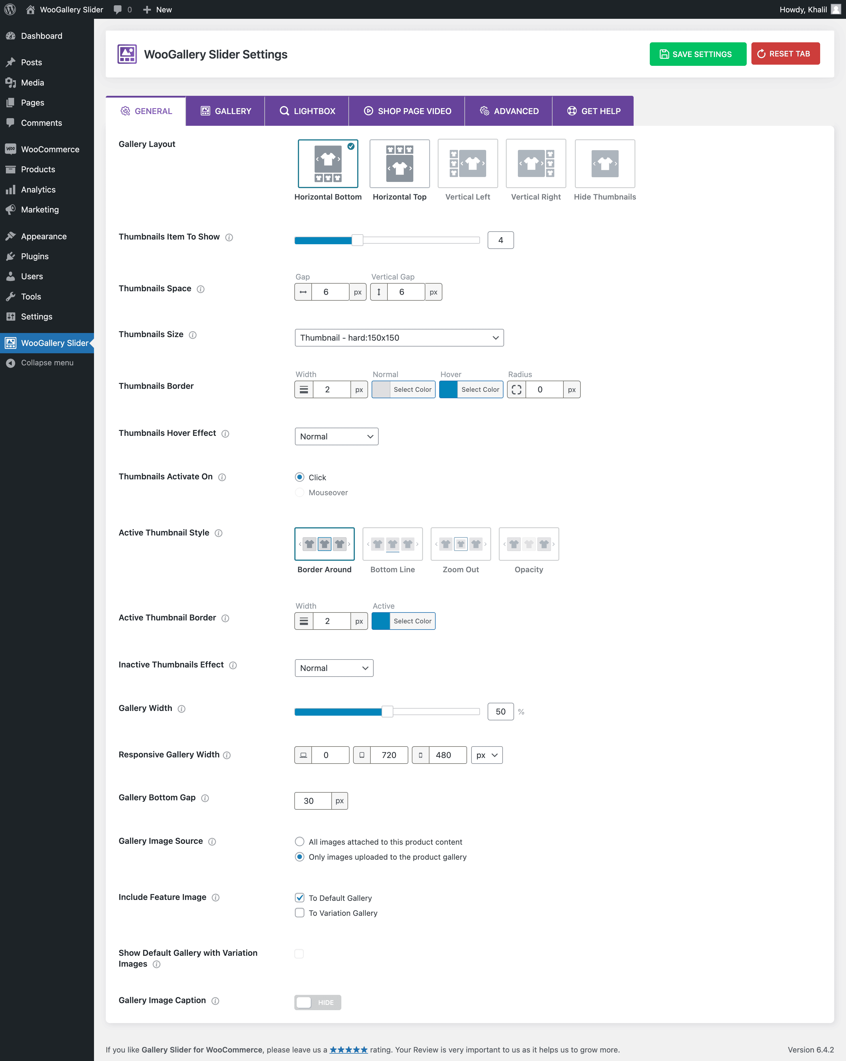This screenshot has width=846, height=1061.
Task: Pick the Opacity active thumbnail style
Action: tap(529, 544)
